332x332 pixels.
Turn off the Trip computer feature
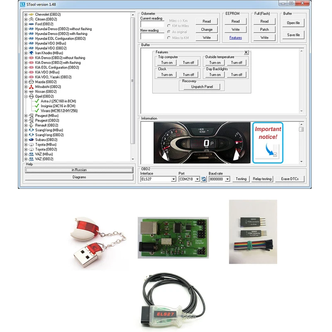[x=188, y=63]
